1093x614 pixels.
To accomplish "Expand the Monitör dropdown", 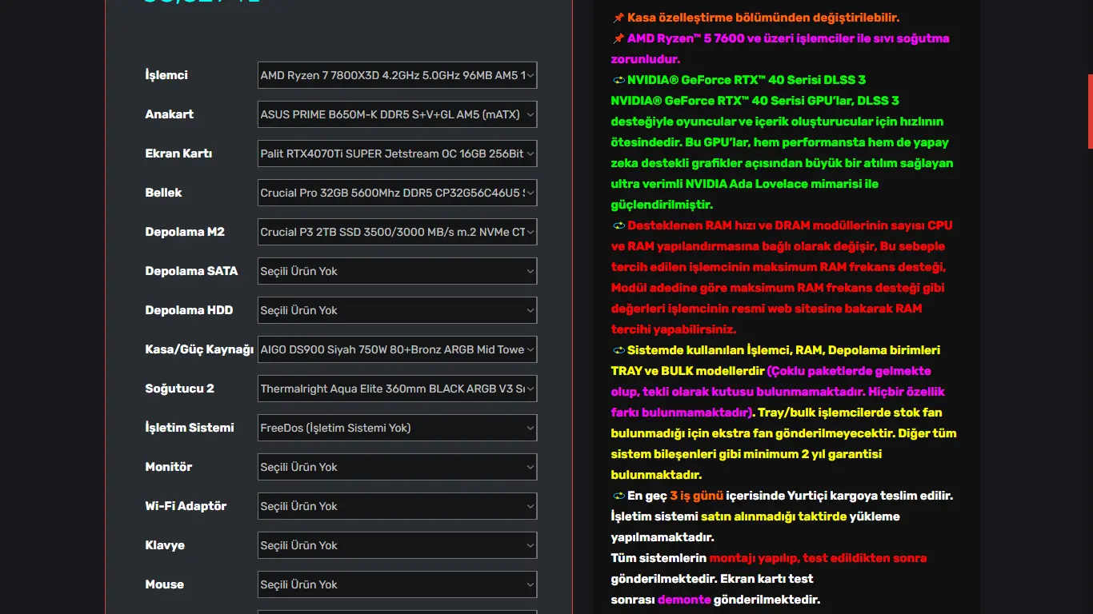I will pos(397,467).
